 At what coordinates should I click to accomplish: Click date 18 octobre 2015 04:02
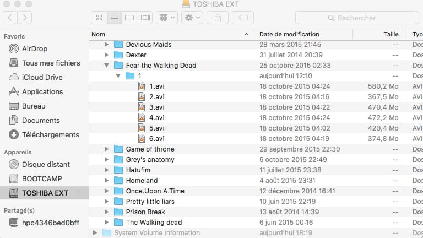point(295,128)
